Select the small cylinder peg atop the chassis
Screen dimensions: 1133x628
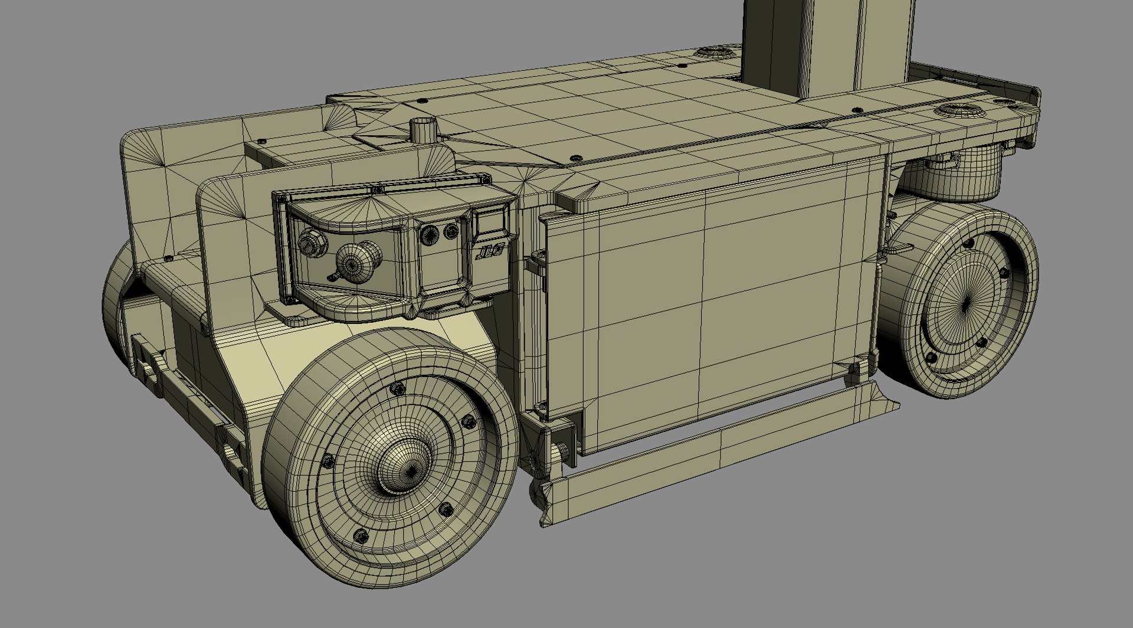click(424, 129)
